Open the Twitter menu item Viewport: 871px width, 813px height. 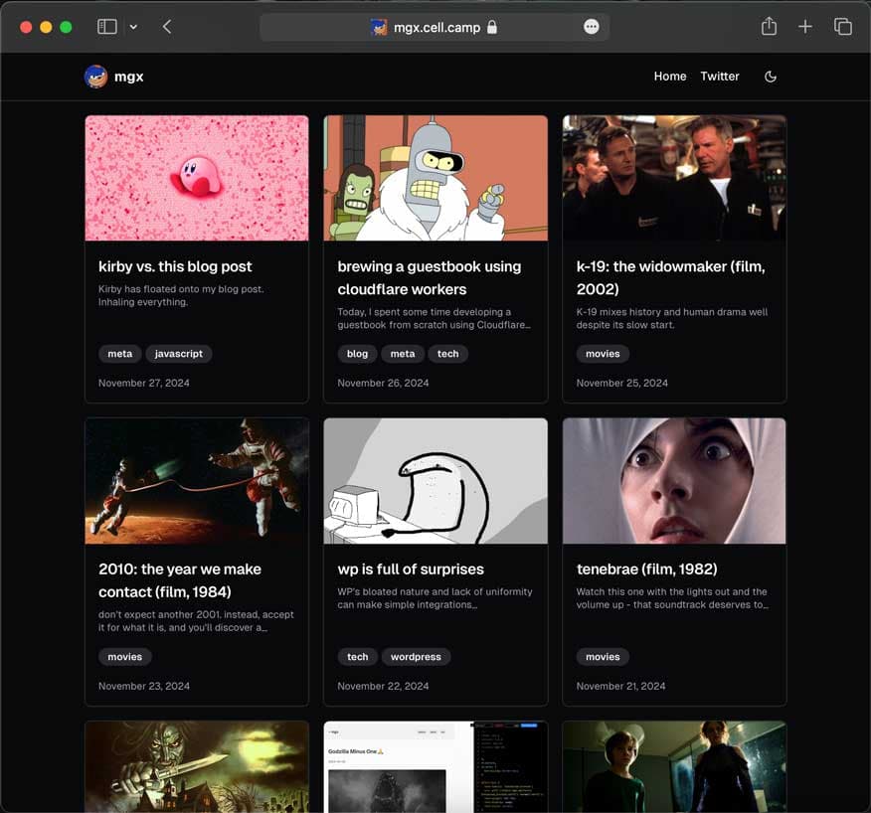(720, 76)
